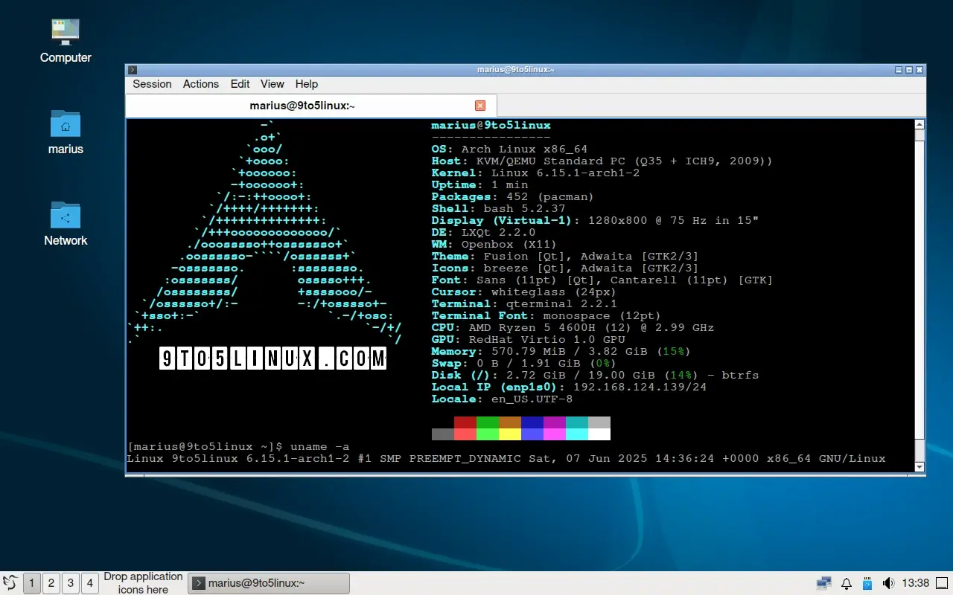Screen dimensions: 953x595
Task: Minimize the qterminal window
Action: pos(899,69)
